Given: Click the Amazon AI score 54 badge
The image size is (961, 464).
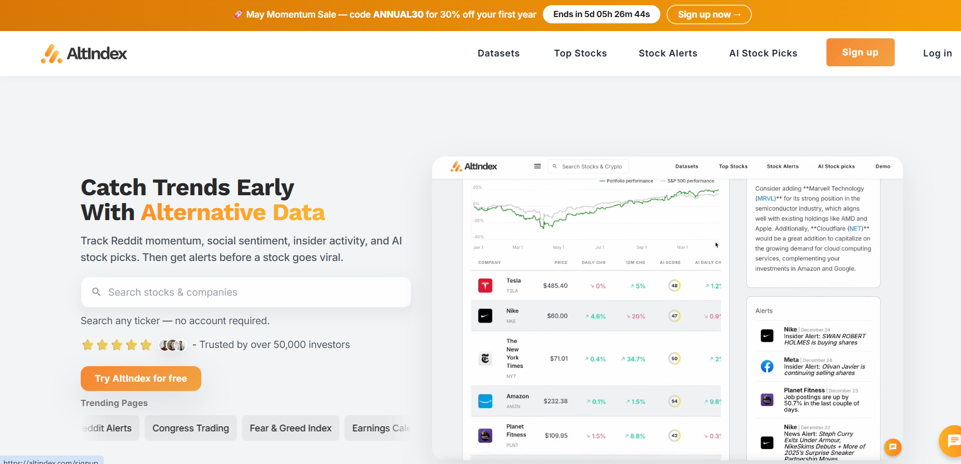Looking at the screenshot, I should click(674, 401).
